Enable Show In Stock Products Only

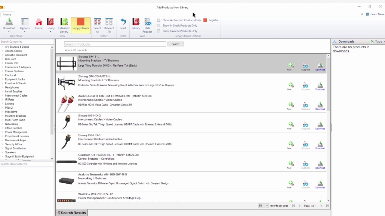[x=159, y=25]
